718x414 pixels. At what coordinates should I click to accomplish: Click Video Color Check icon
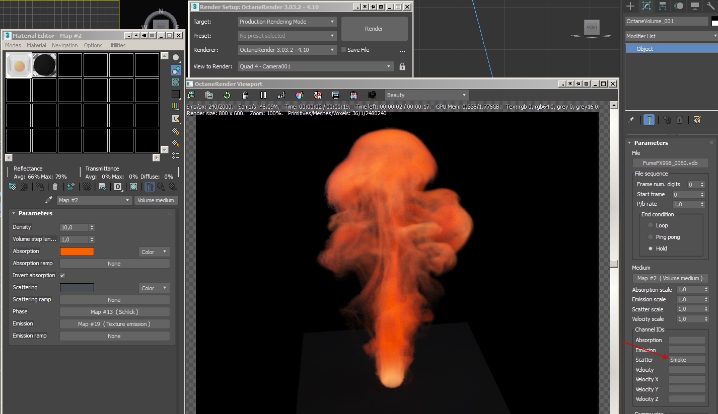click(x=176, y=107)
